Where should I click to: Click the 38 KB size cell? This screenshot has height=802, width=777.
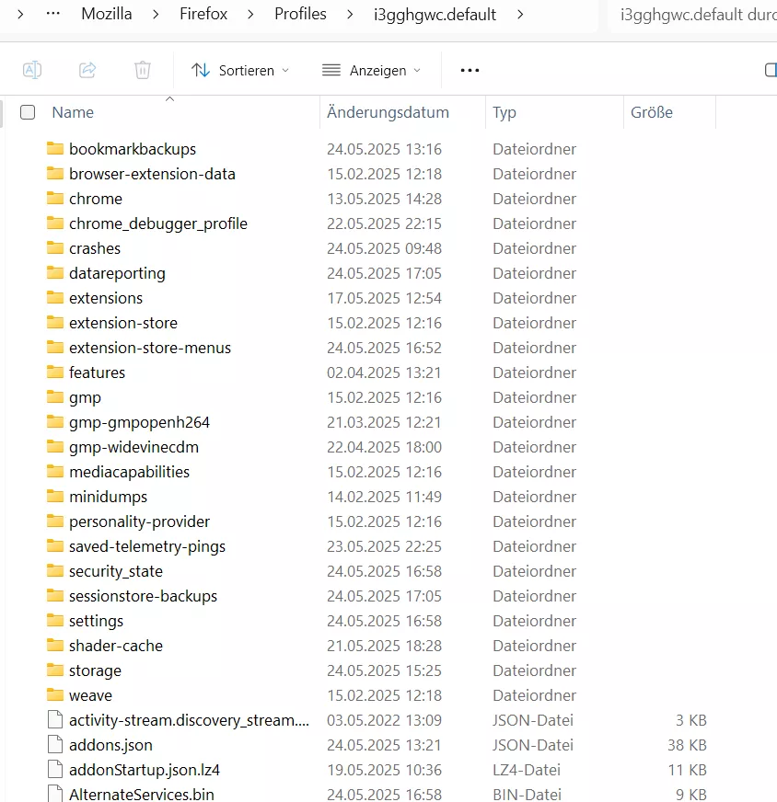click(x=687, y=745)
